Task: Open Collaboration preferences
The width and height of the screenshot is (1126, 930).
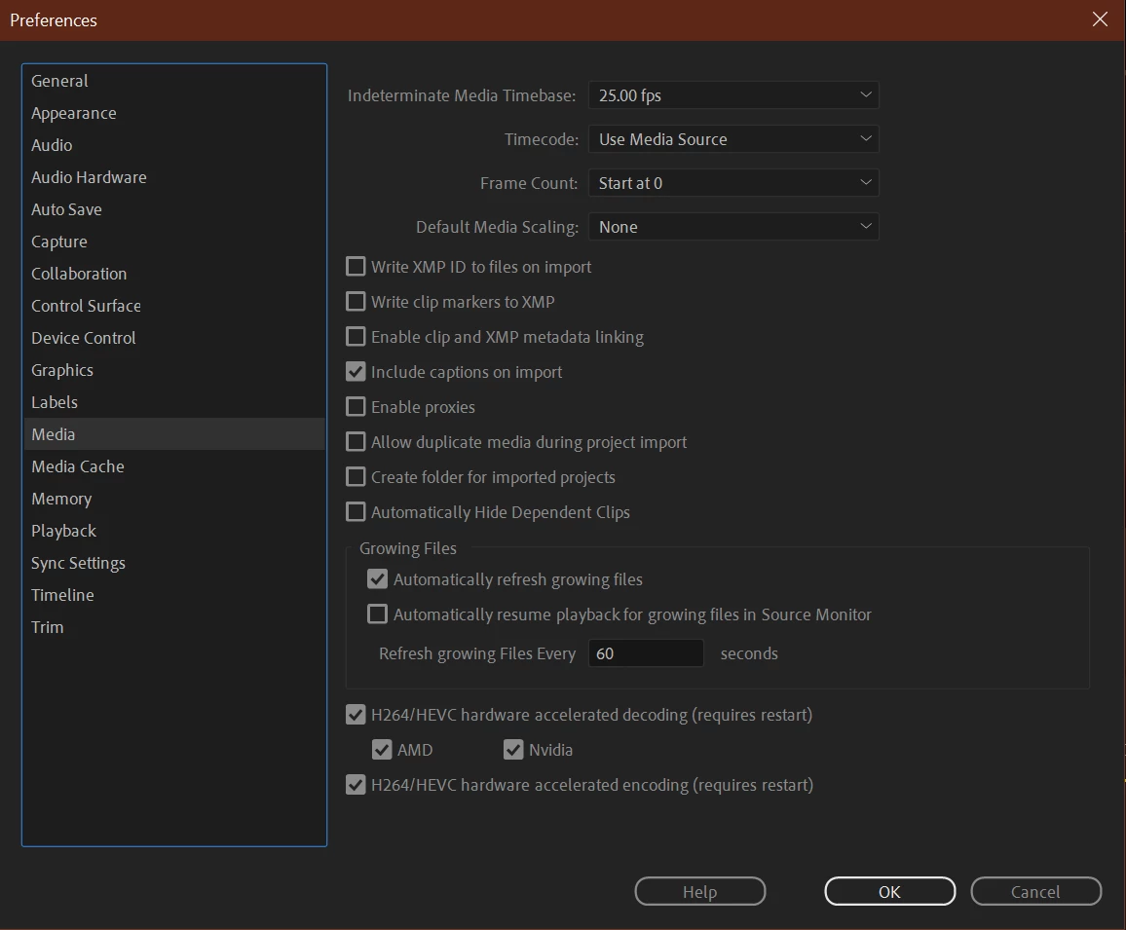Action: (x=174, y=274)
